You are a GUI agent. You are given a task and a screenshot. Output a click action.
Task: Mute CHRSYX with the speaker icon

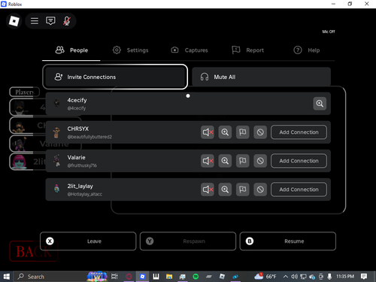coord(208,132)
